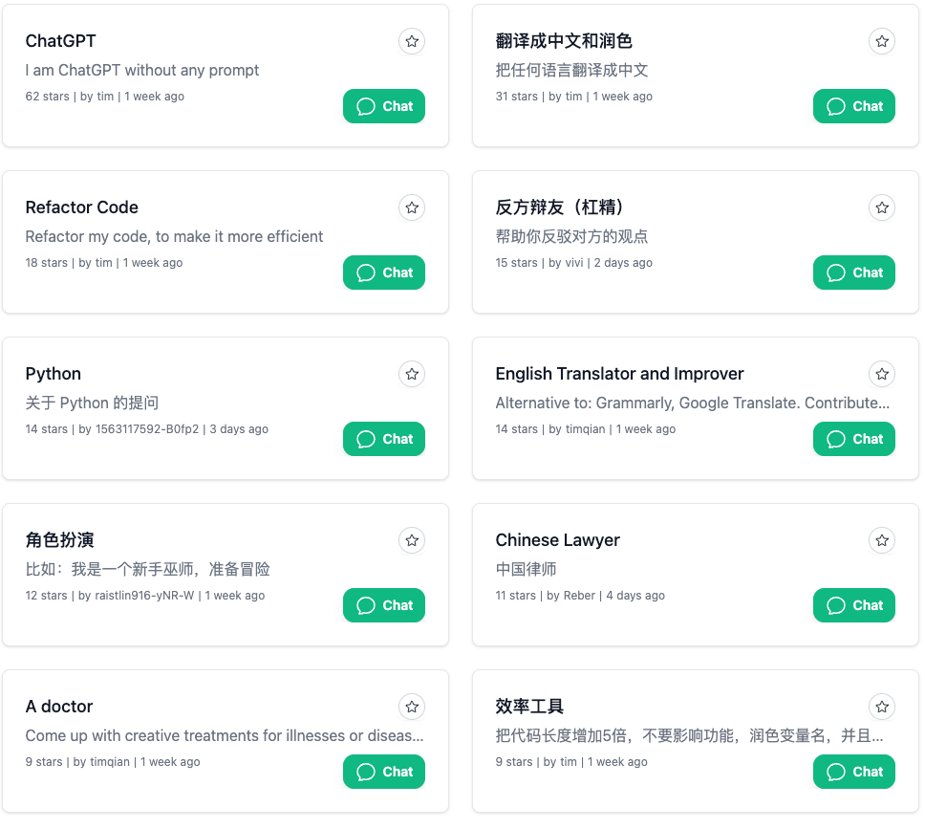Favorite the Refactor Code prompt
This screenshot has height=829, width=925.
coord(412,207)
